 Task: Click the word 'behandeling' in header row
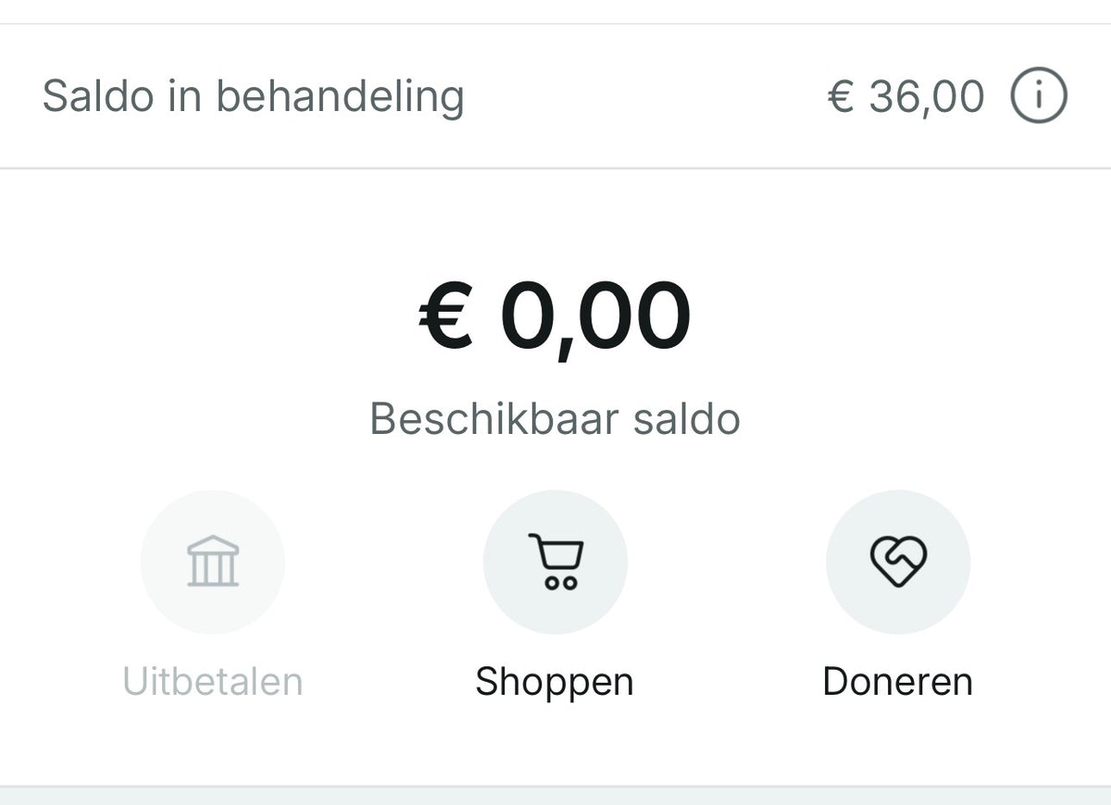click(x=340, y=96)
